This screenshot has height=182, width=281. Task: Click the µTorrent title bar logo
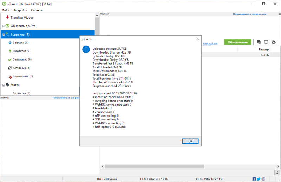point(4,4)
